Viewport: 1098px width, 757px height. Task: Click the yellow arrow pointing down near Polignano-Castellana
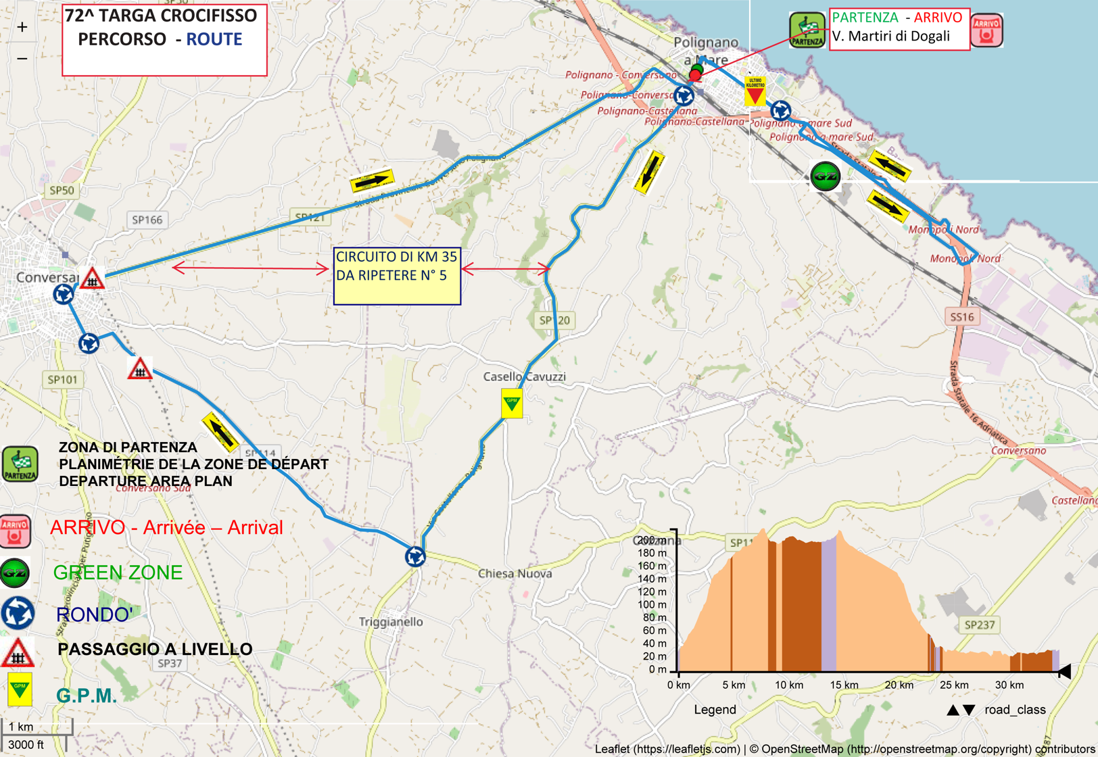[649, 172]
